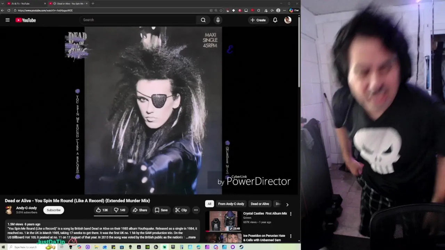Open Steam from the taskbar
Image resolution: width=445 pixels, height=250 pixels.
click(241, 247)
